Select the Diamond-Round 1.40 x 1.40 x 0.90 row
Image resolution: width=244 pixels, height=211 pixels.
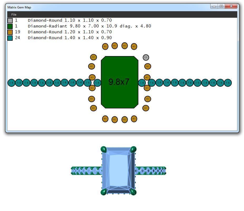tap(70, 38)
